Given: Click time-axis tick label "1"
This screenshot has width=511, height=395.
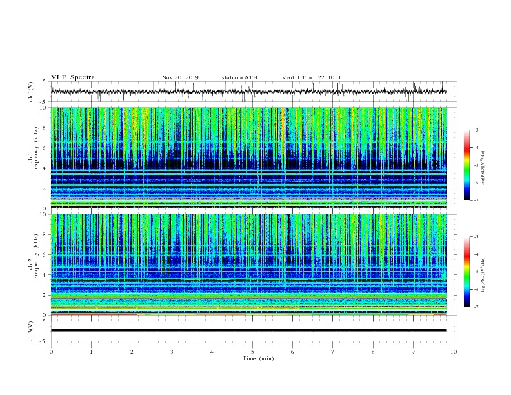Looking at the screenshot, I should point(91,352).
